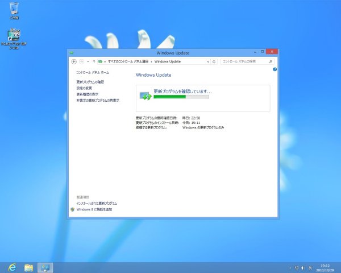Click the network icon in system tray
341x273 pixels.
tap(297, 268)
